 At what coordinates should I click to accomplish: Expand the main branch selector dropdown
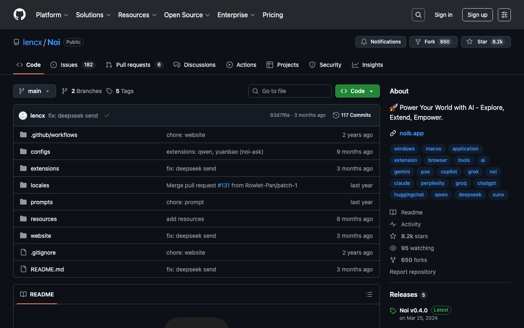[34, 91]
